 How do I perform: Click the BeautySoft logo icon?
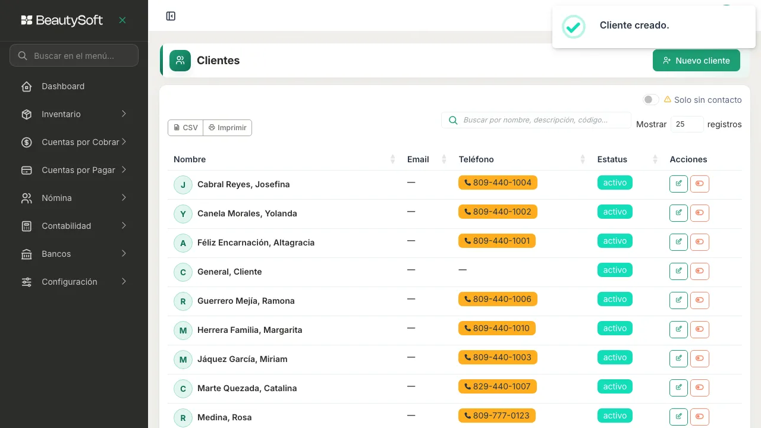(27, 20)
